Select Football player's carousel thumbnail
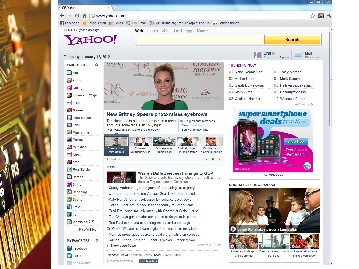The image size is (359, 269). [188, 145]
